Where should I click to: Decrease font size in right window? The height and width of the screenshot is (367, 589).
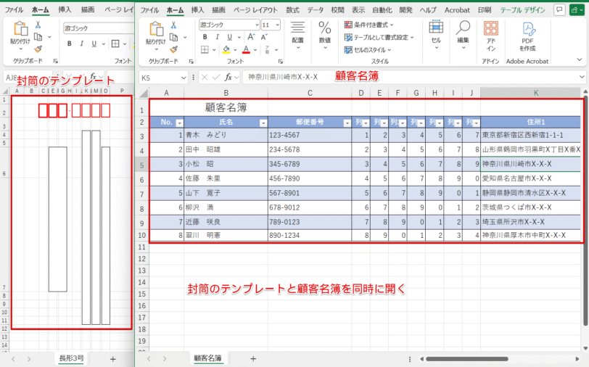pos(264,37)
